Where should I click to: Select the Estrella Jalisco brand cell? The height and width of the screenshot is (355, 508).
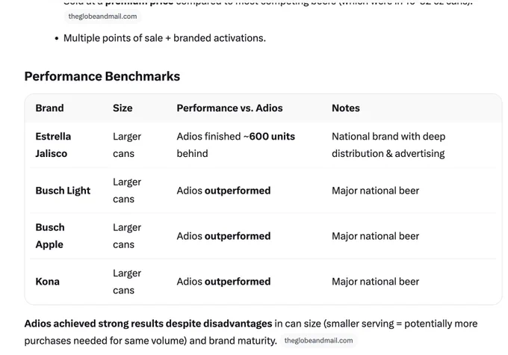(53, 145)
